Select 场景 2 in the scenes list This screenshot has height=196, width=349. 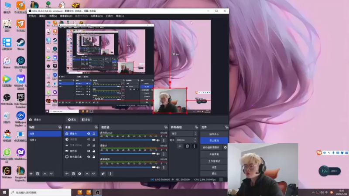(44, 140)
